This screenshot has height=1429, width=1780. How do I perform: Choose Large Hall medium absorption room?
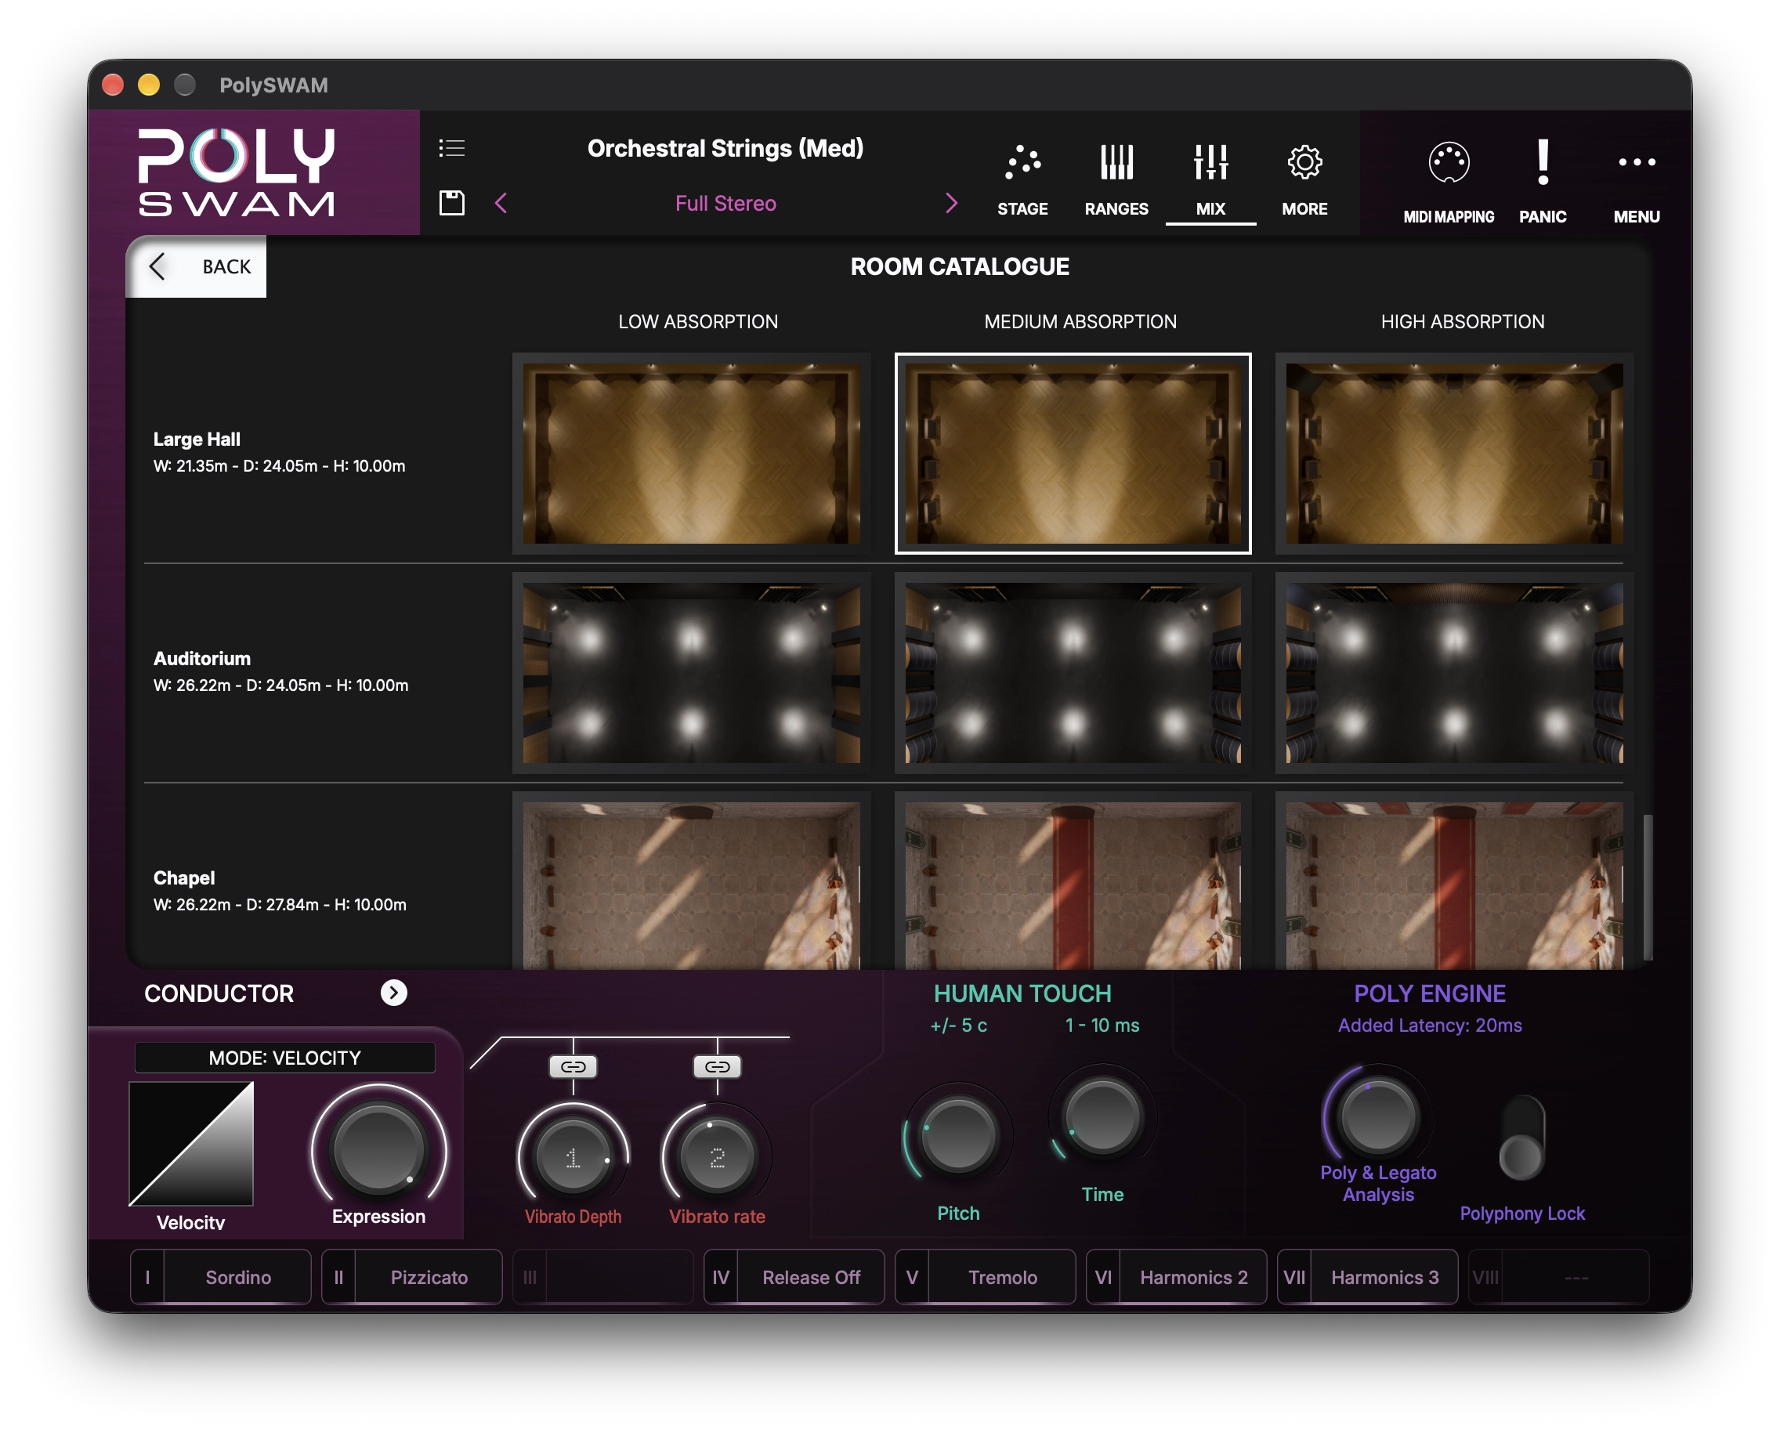(x=1073, y=453)
